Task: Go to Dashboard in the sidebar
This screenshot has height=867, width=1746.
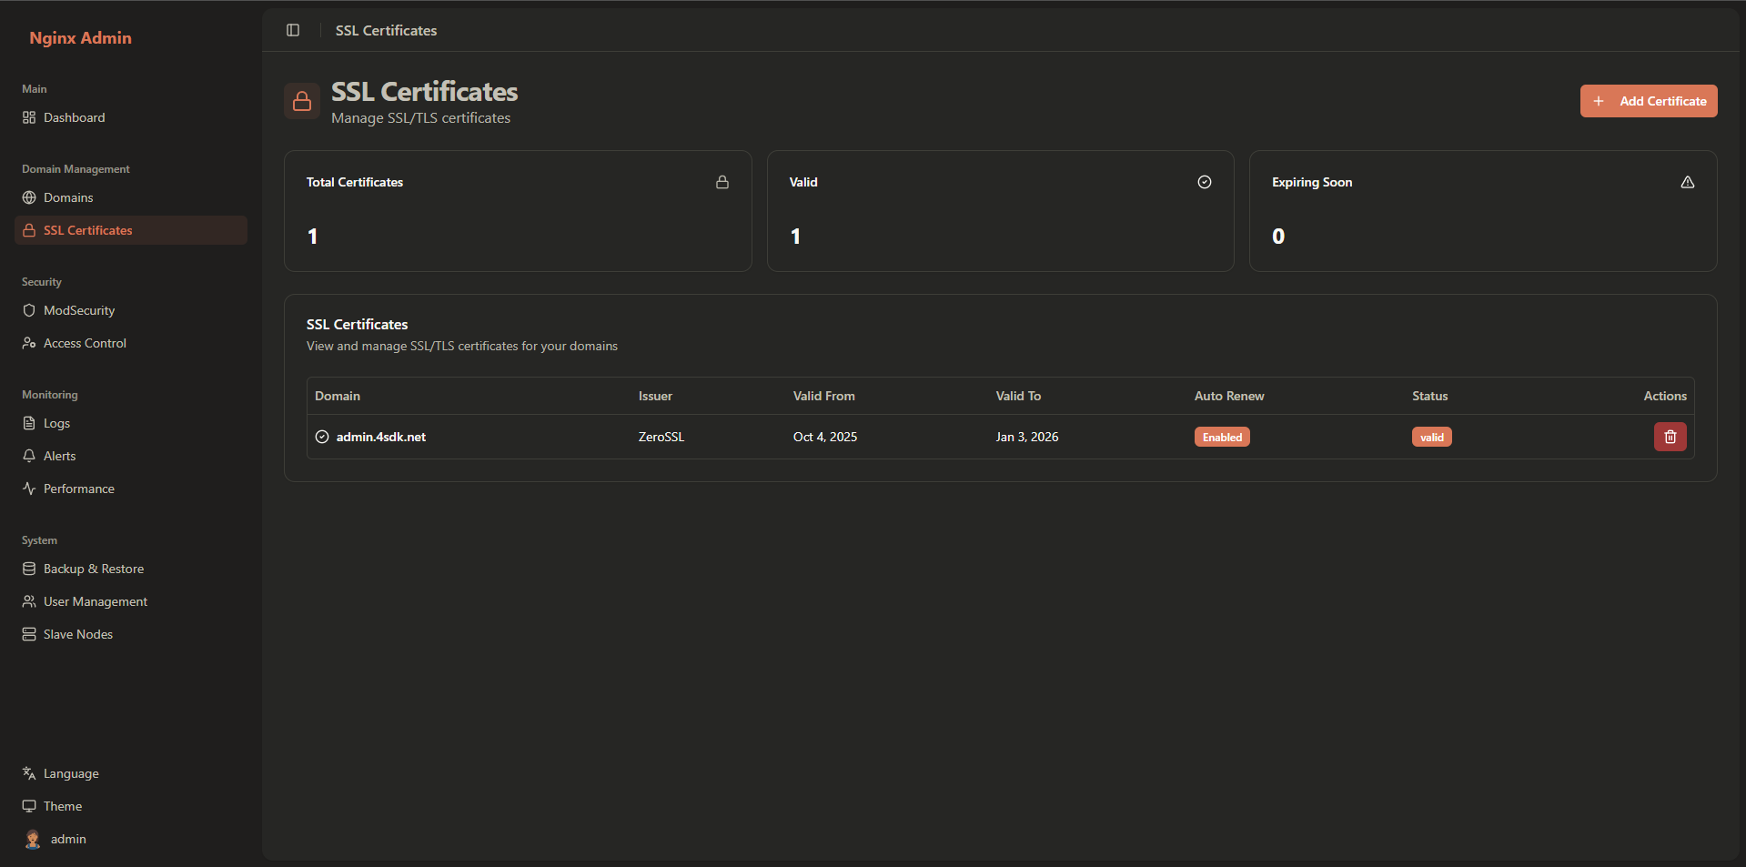Action: coord(75,117)
